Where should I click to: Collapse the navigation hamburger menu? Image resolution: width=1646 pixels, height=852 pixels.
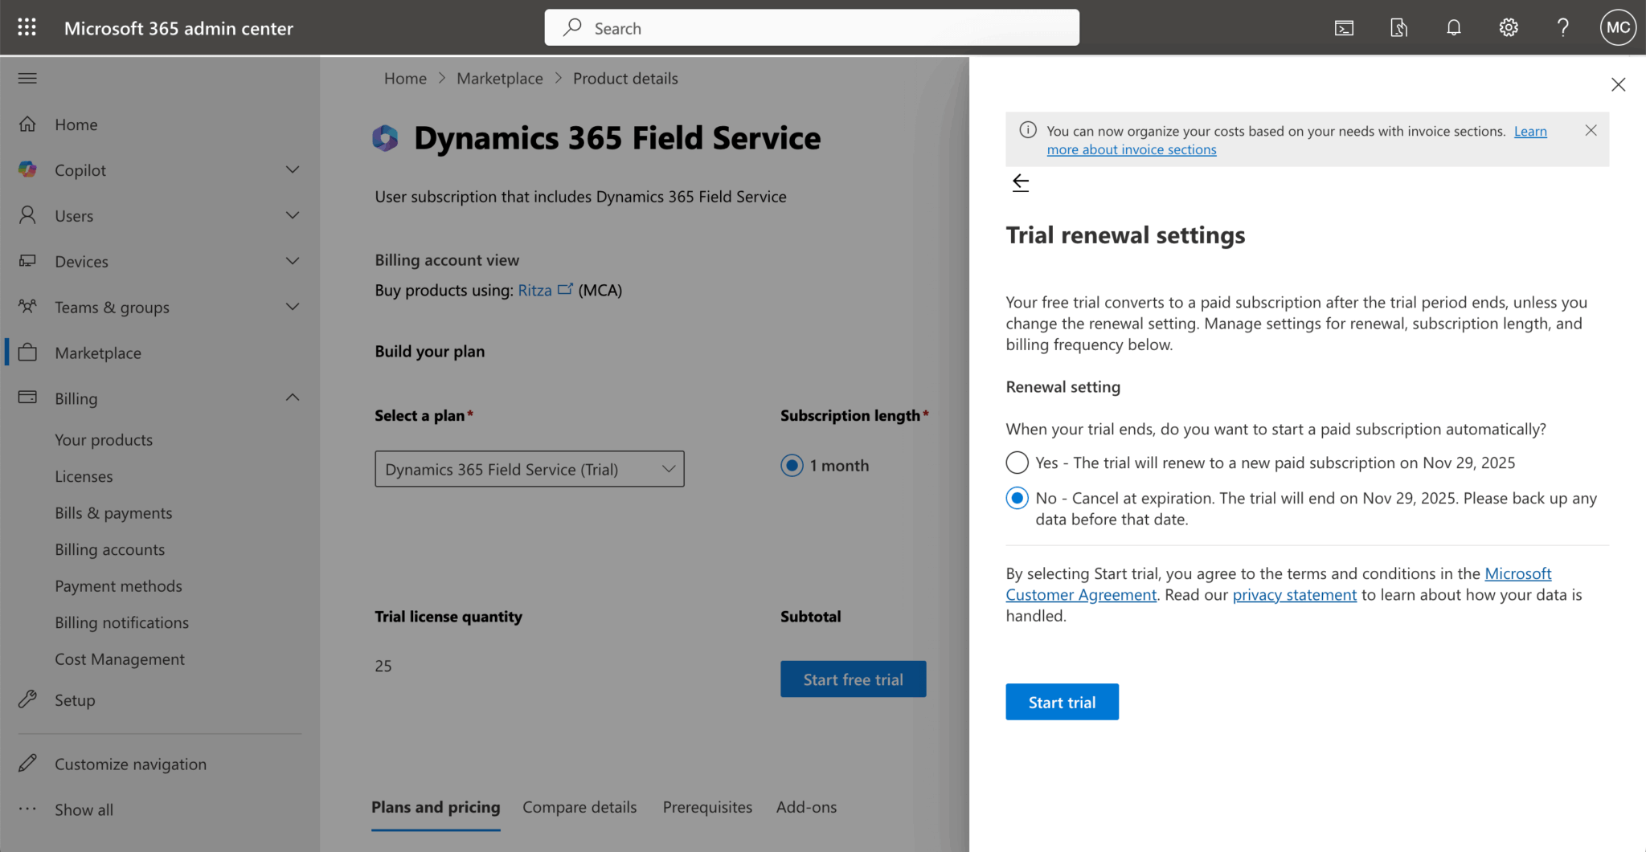(27, 78)
